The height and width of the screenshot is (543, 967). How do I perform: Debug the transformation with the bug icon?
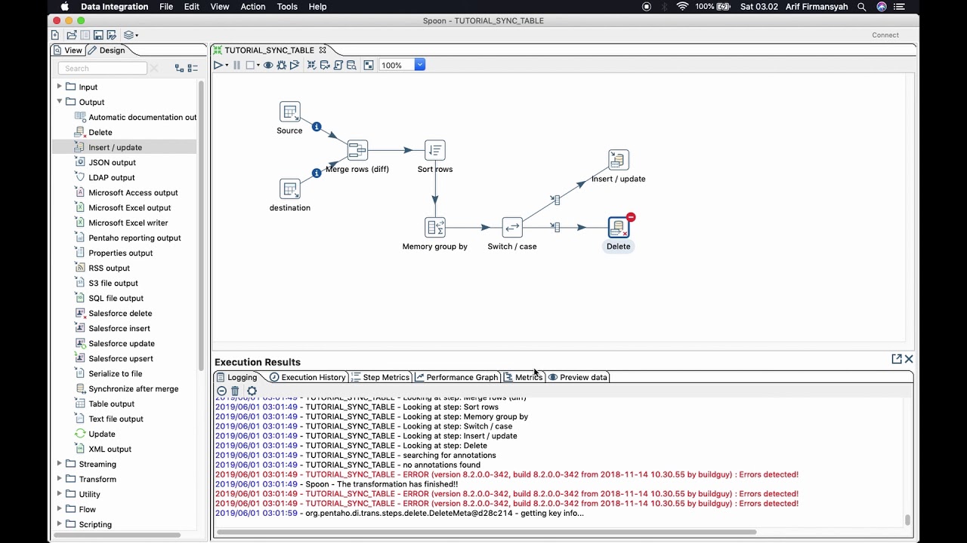point(282,66)
